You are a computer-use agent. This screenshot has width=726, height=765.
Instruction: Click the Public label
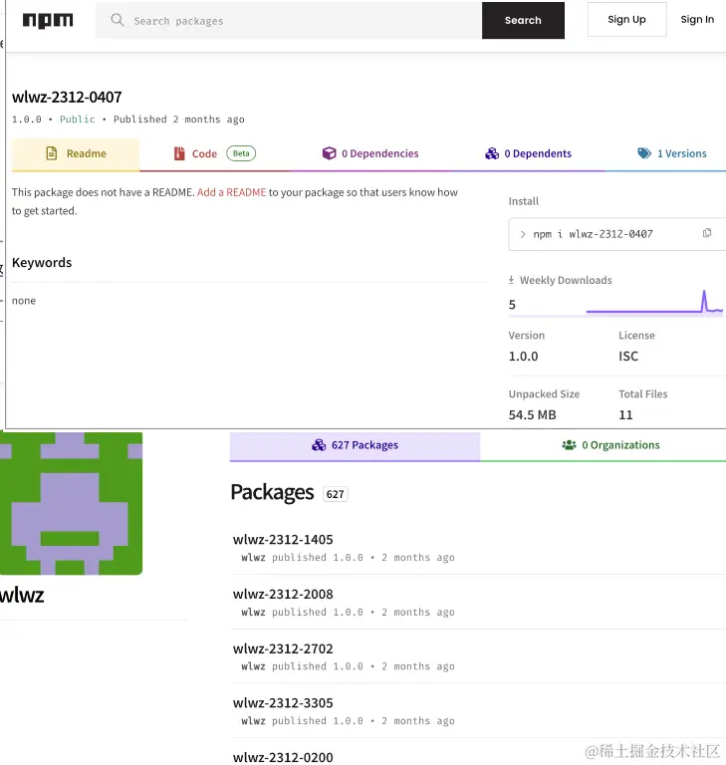[x=77, y=120]
